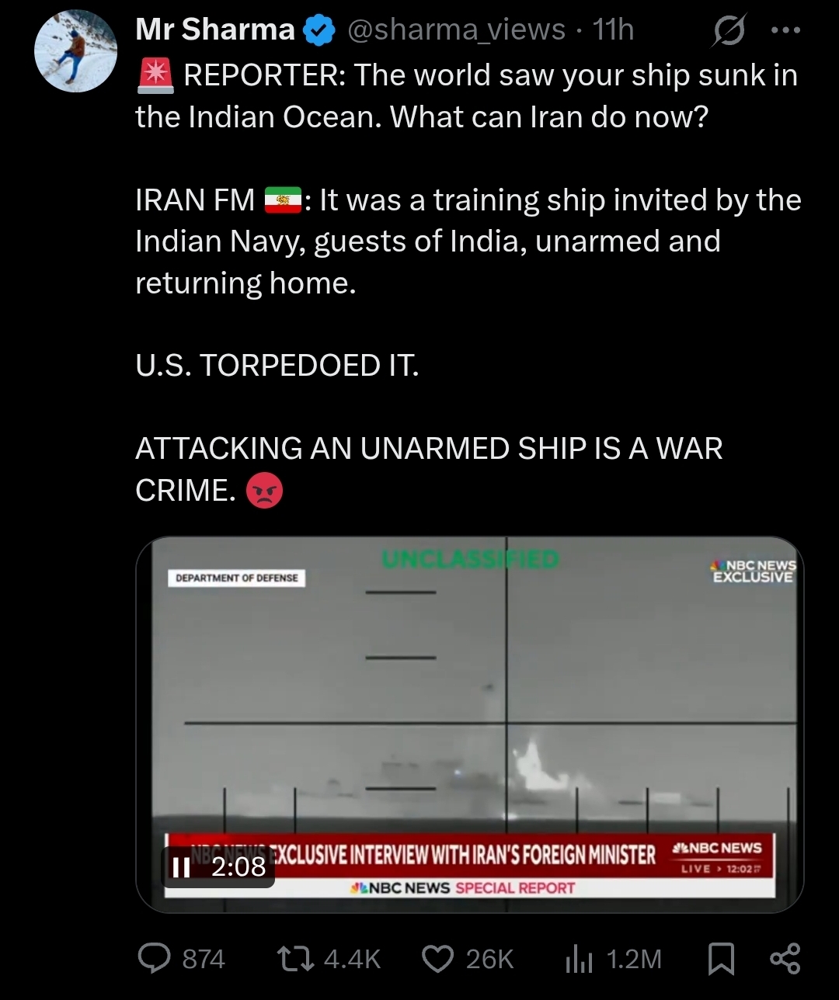839x1000 pixels.
Task: Open the three-dot more options menu
Action: (785, 30)
